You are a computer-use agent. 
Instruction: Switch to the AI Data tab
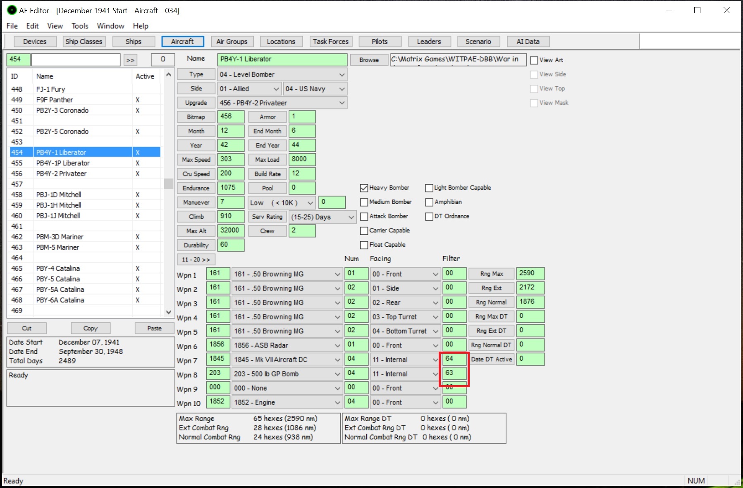(528, 42)
